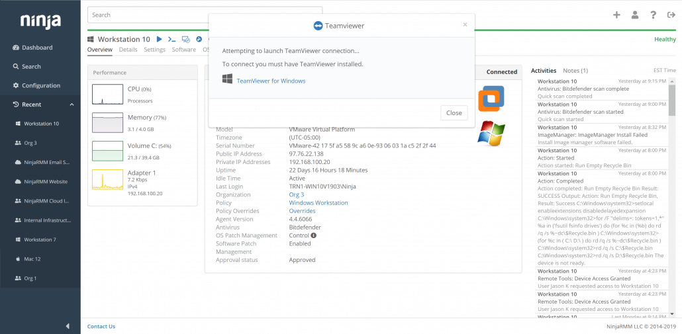The height and width of the screenshot is (334, 682).
Task: Click the info icon next to Control
Action: pos(313,235)
